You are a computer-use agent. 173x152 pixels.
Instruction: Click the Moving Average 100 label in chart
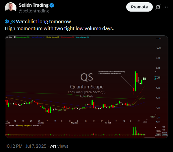point(83,37)
